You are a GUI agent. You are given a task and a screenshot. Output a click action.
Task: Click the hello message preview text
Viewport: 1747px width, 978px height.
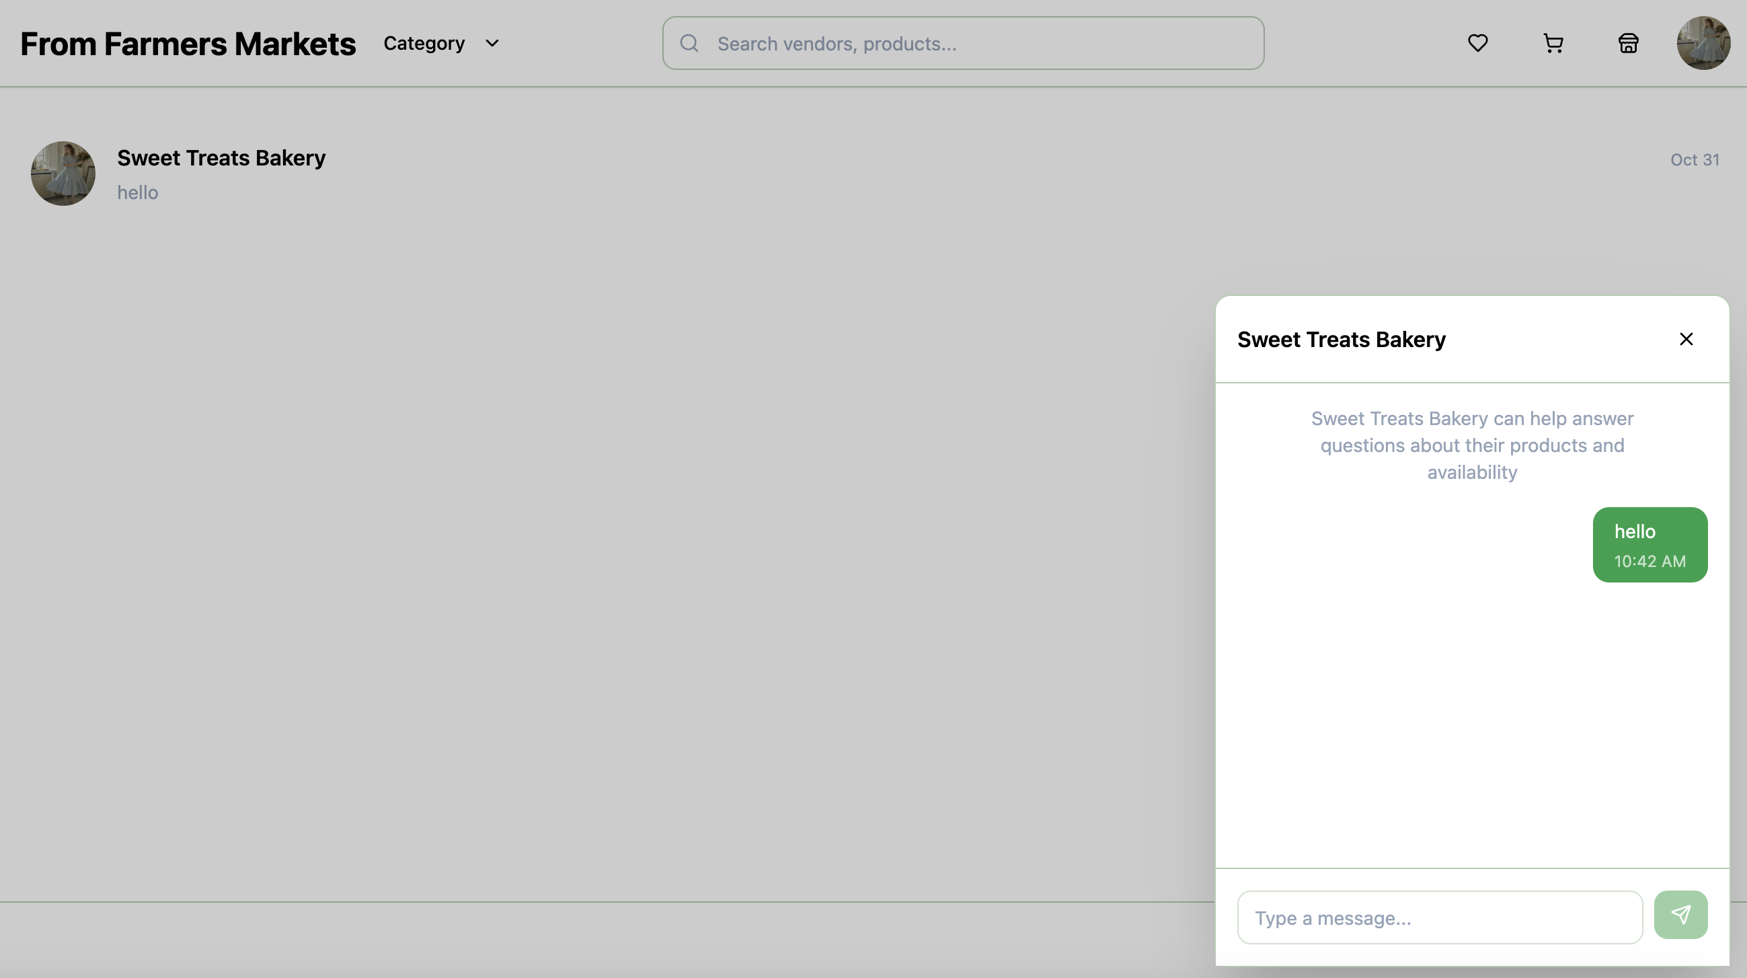(138, 192)
